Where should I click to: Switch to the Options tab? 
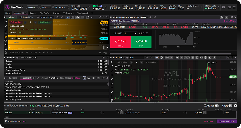pos(33,13)
